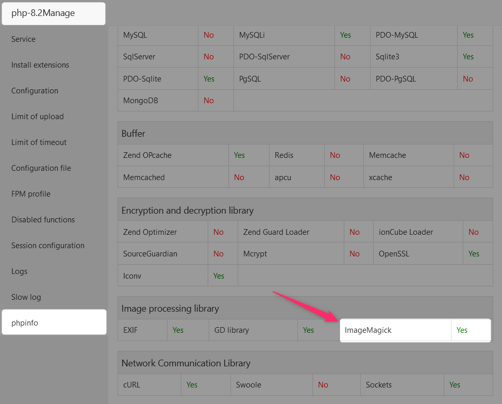Go to Session configuration
Image resolution: width=502 pixels, height=404 pixels.
(48, 246)
